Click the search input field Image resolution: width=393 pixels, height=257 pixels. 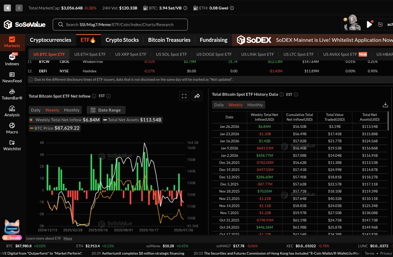(x=120, y=24)
